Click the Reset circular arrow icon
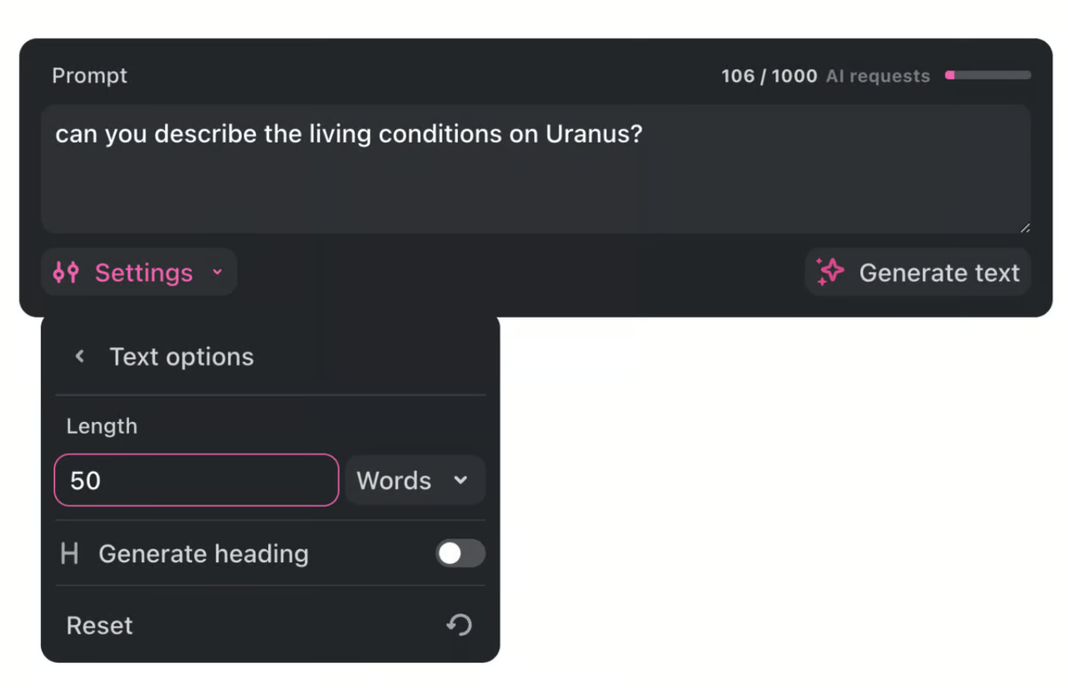 (459, 625)
